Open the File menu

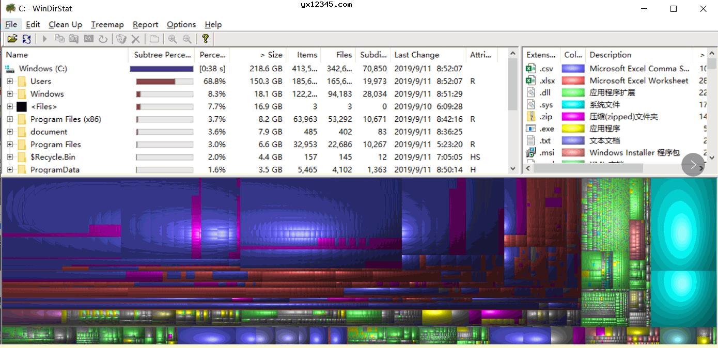click(x=11, y=24)
